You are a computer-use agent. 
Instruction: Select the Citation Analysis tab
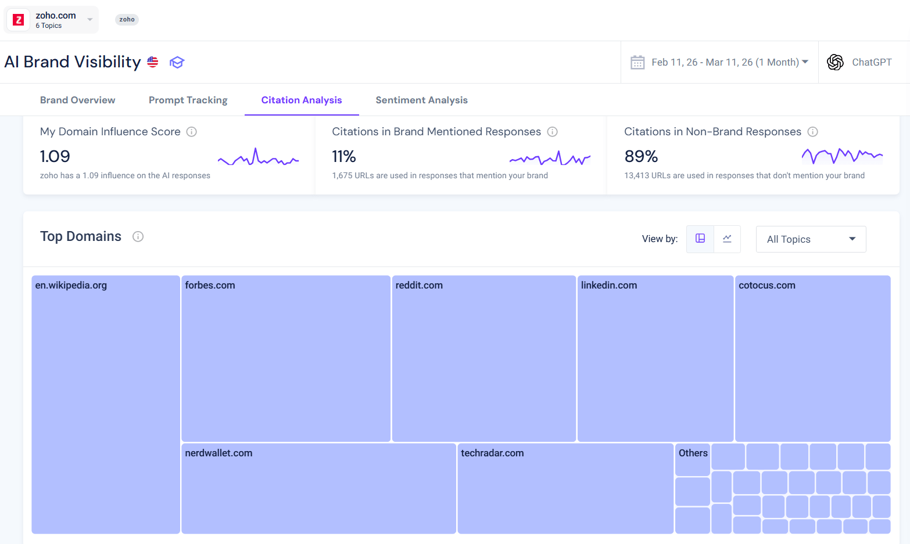[x=302, y=100]
